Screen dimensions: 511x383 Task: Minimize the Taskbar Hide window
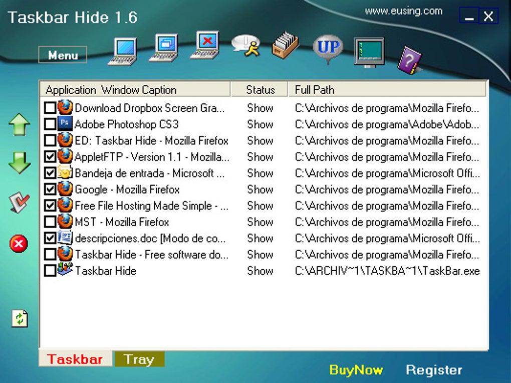[x=469, y=16]
